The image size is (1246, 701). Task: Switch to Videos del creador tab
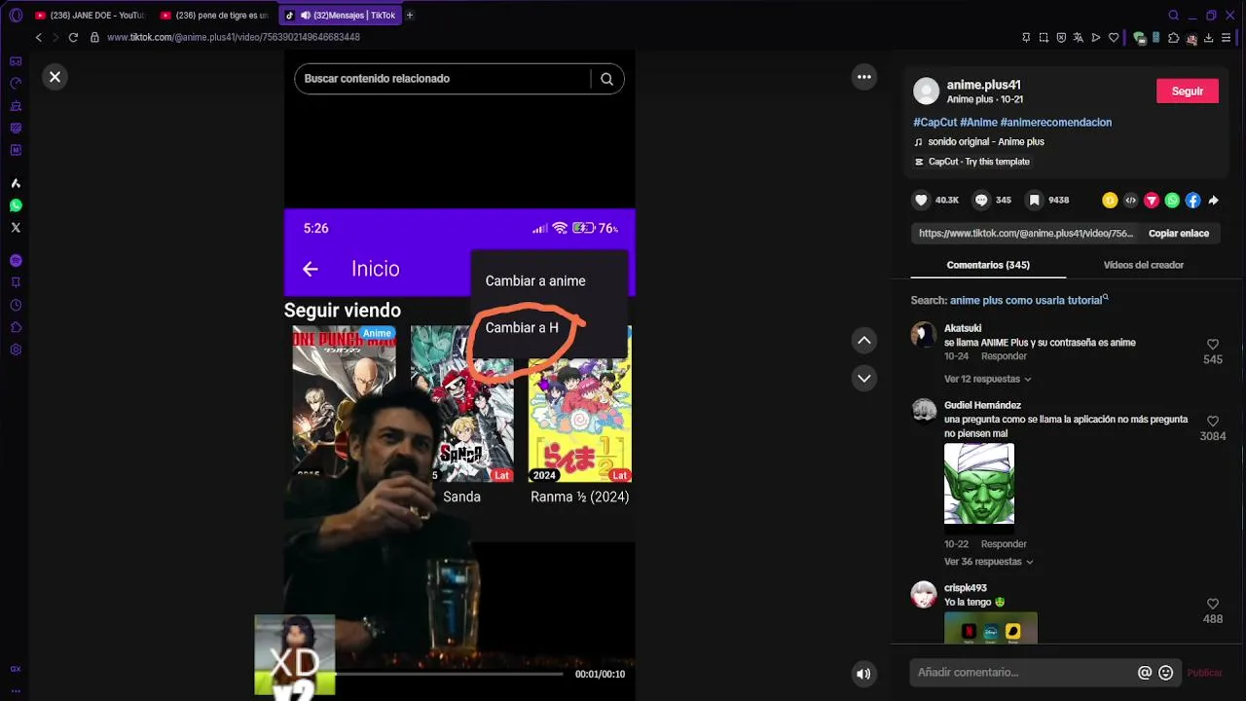pos(1143,265)
